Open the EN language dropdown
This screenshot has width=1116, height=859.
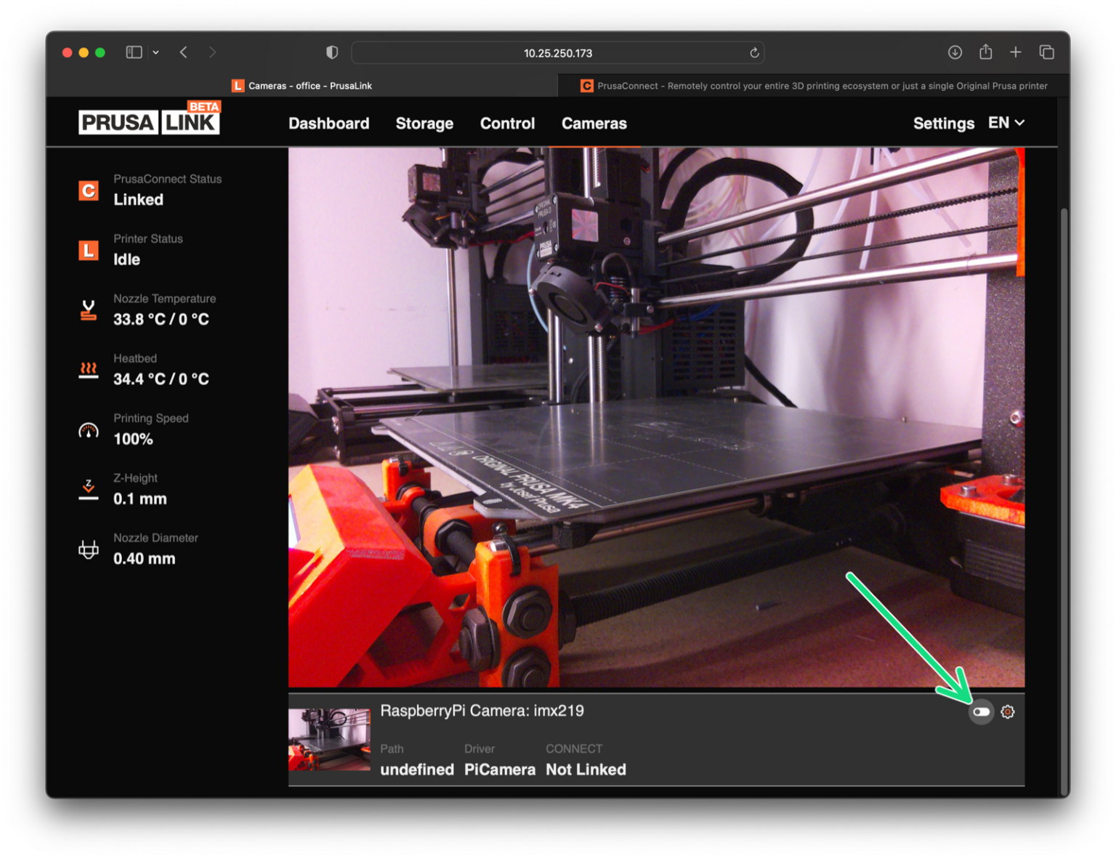tap(1006, 123)
